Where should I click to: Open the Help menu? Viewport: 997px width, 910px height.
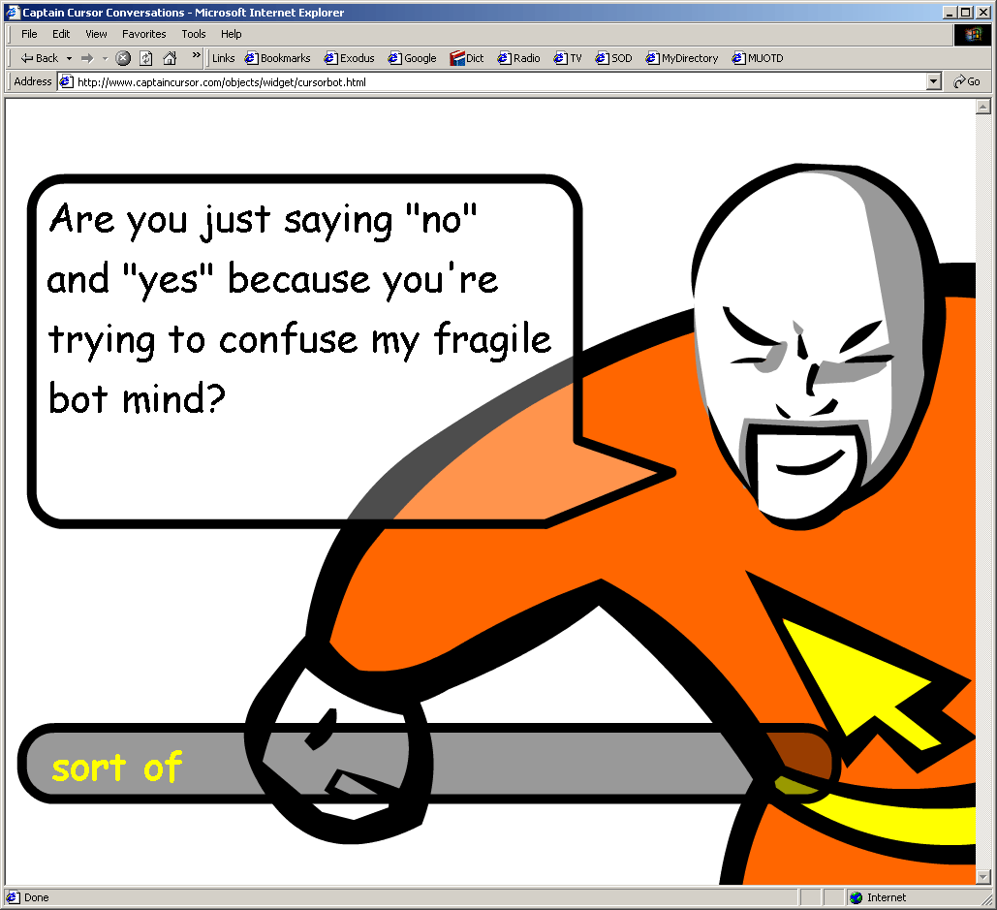(231, 34)
